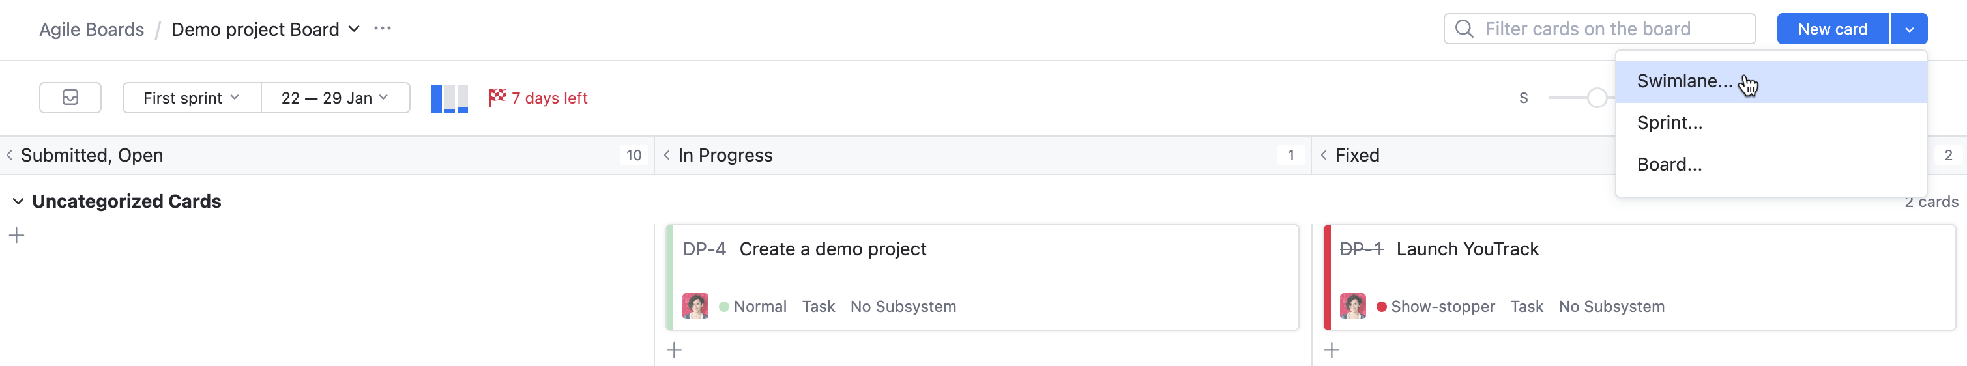
Task: Collapse the In Progress column
Action: [667, 156]
